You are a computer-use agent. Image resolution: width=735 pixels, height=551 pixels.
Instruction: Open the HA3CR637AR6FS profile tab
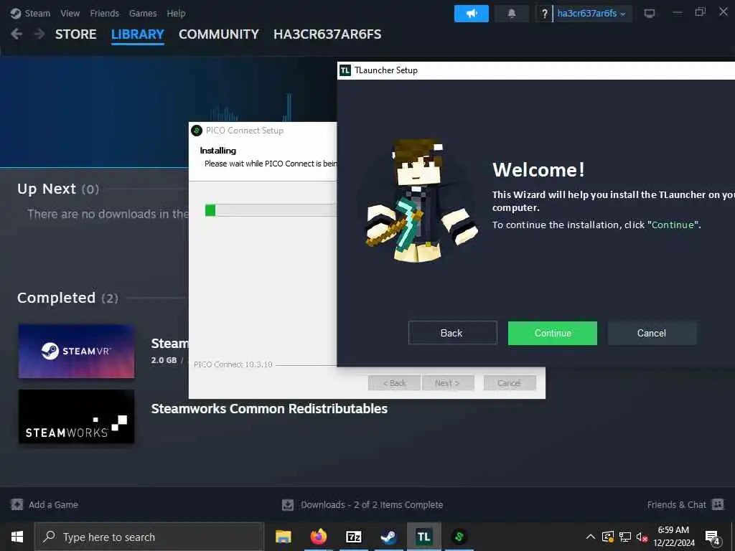[327, 34]
